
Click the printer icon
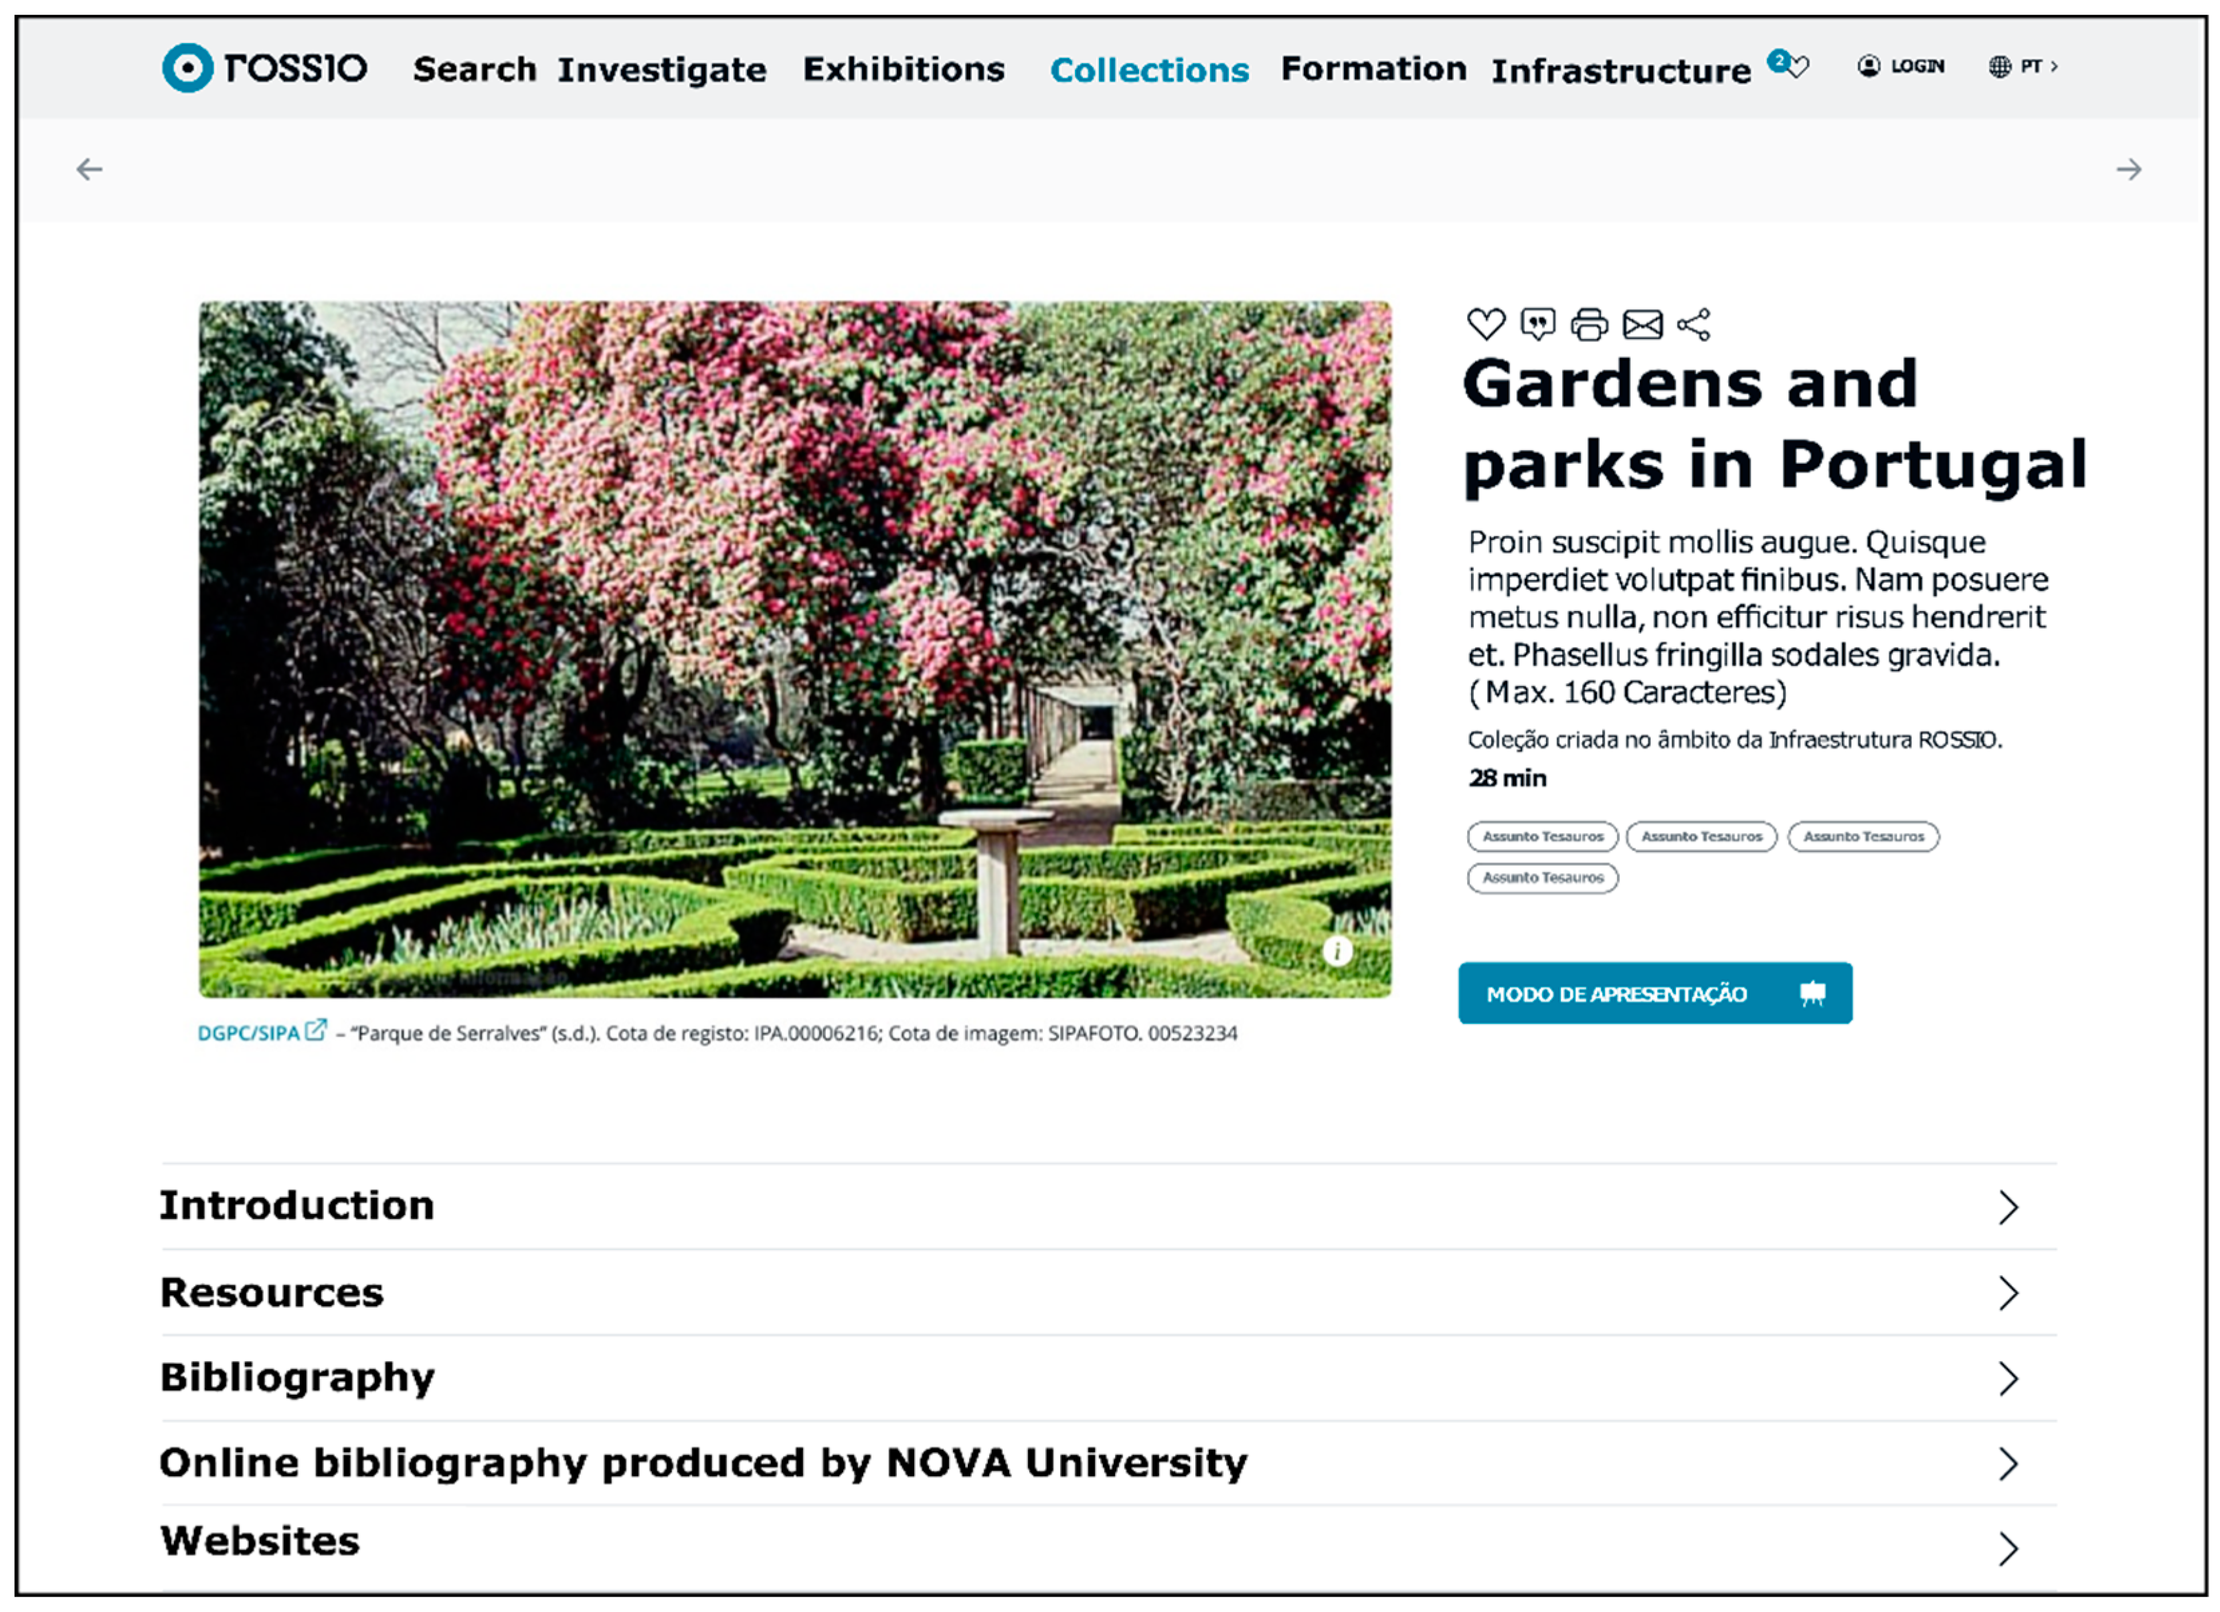[x=1589, y=324]
